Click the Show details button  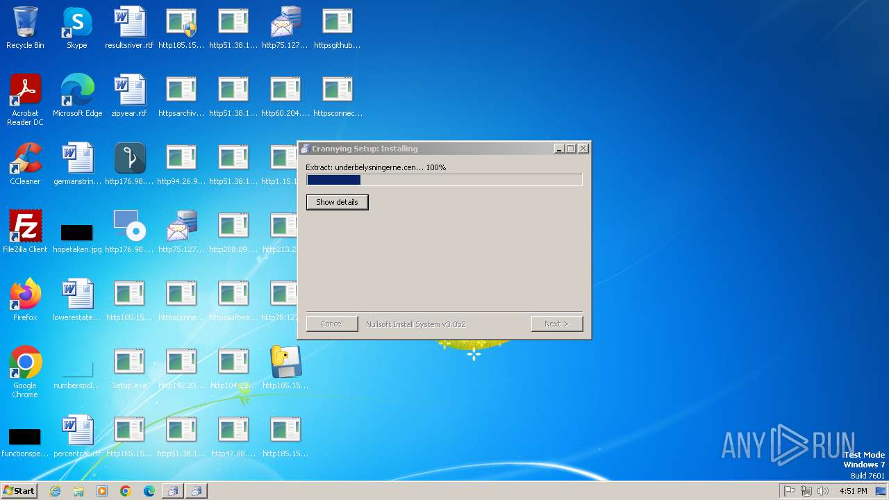point(337,202)
